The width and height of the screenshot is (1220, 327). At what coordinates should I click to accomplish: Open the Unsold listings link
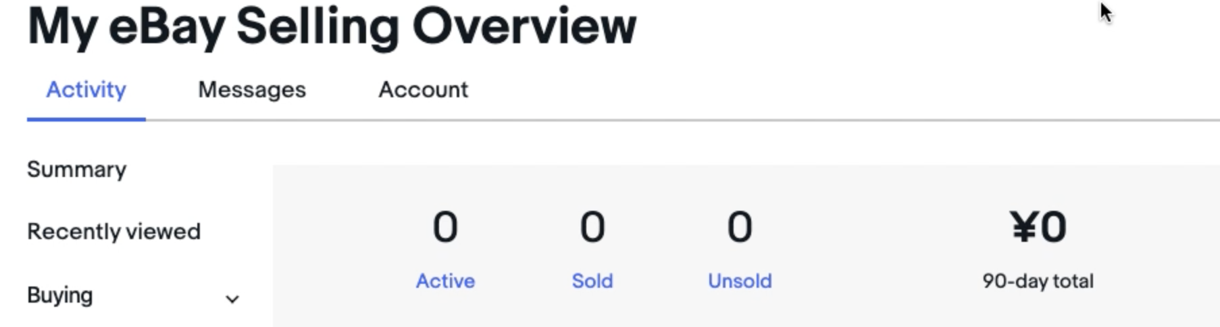(x=740, y=281)
